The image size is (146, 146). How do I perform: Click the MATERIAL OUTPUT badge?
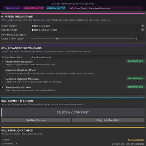click(x=56, y=8)
